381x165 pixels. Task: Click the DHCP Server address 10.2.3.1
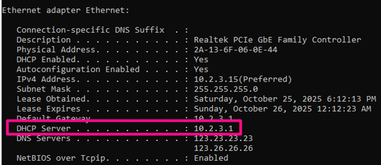[213, 129]
